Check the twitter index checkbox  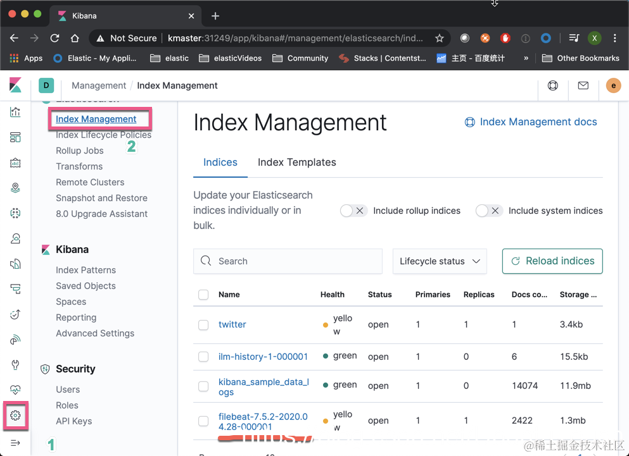point(203,324)
